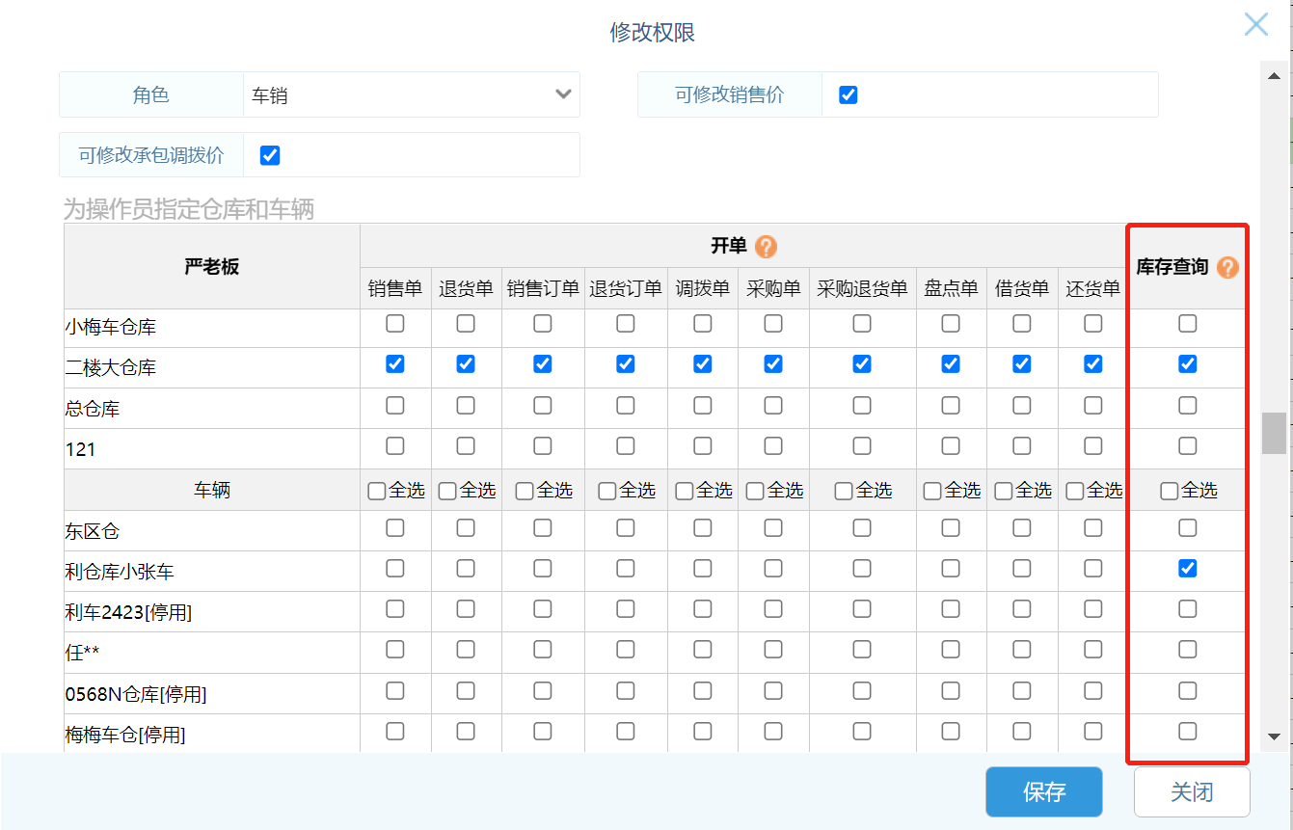
Task: Check 库存查询 for 东区仓
Action: click(1188, 528)
